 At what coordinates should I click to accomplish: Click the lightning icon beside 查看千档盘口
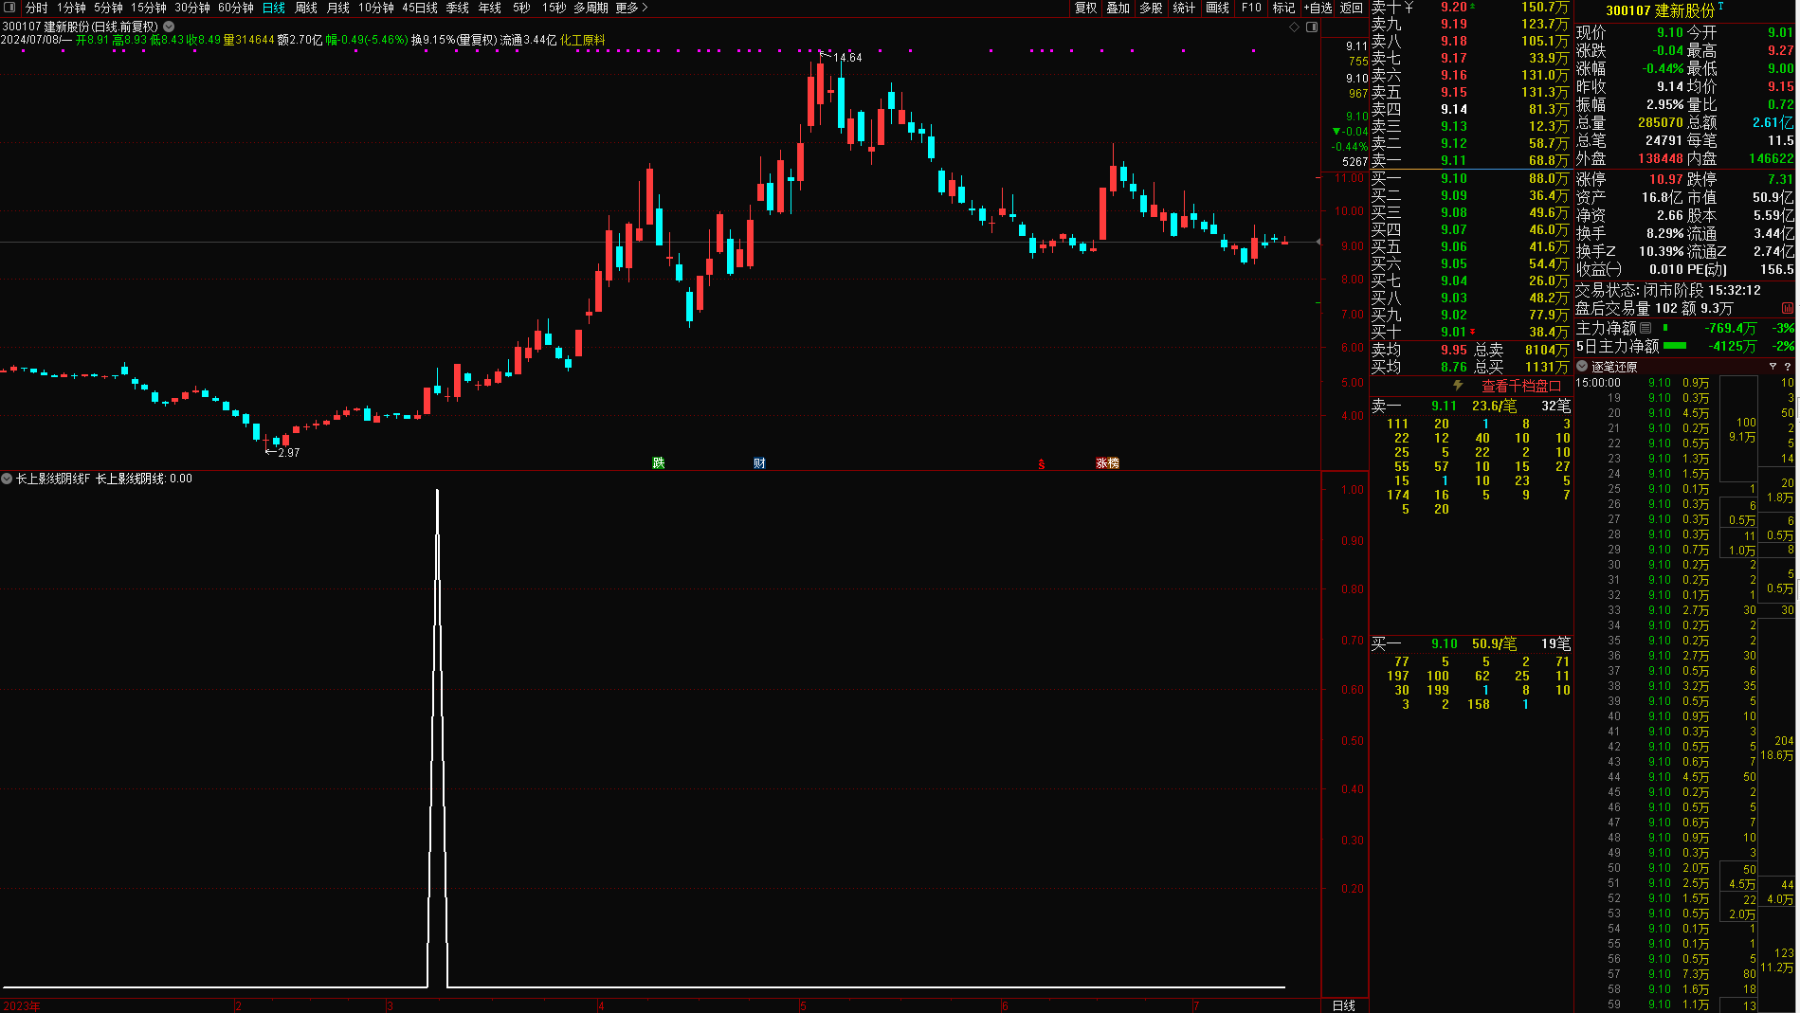coord(1458,386)
